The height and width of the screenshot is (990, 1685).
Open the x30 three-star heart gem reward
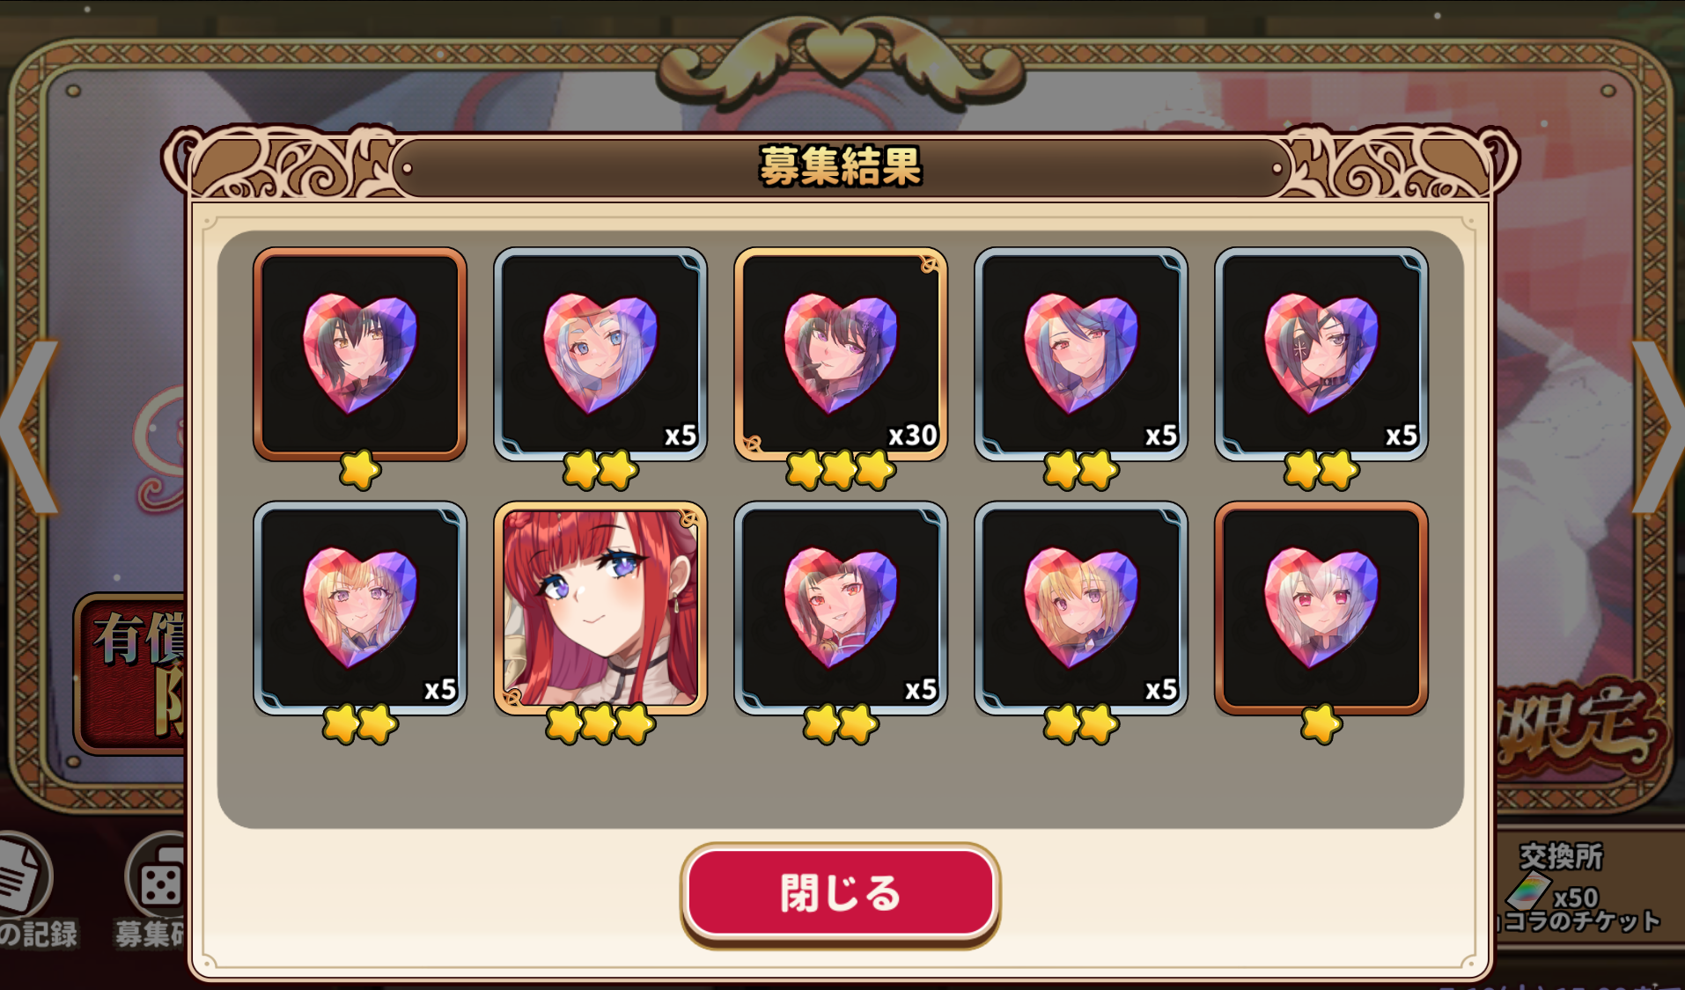[841, 354]
